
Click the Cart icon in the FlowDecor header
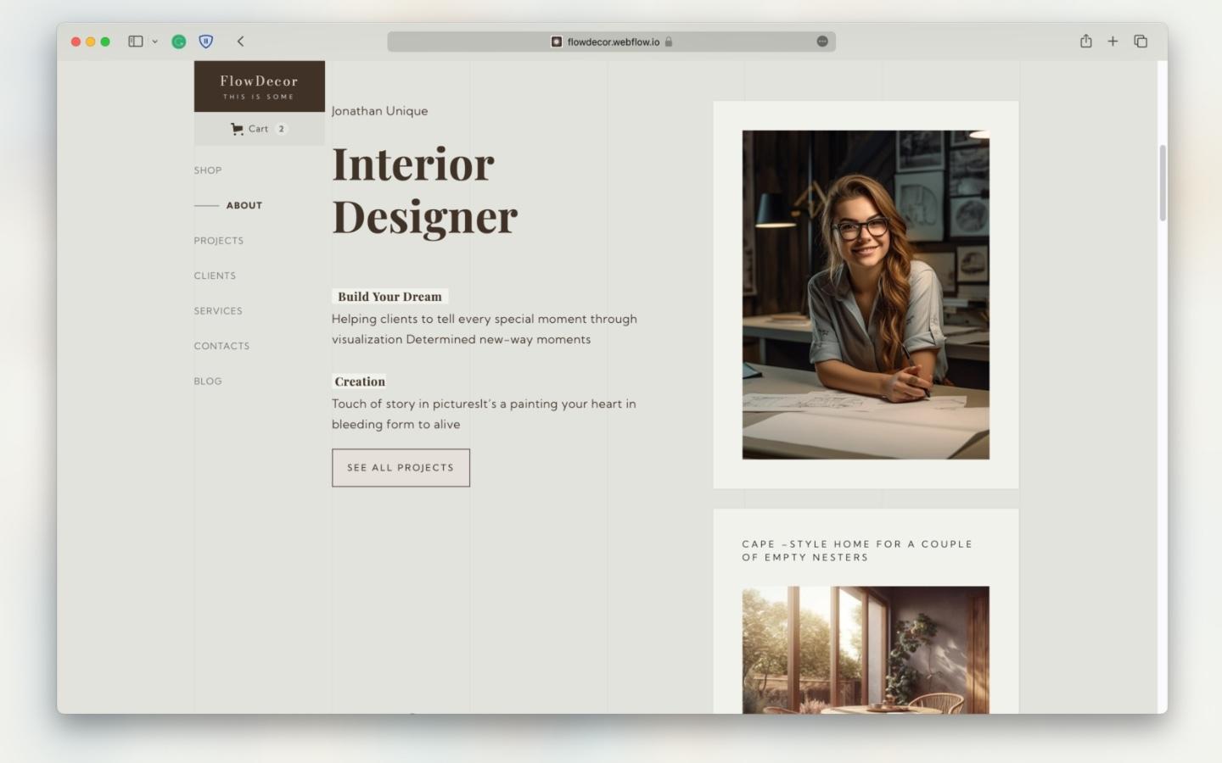[x=238, y=128]
